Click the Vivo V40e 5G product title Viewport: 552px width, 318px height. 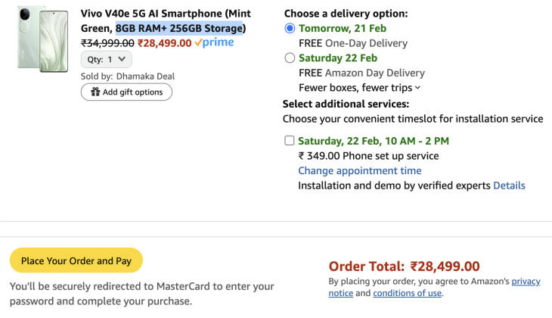point(166,14)
